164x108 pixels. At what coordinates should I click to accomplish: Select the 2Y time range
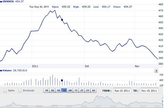82,90
